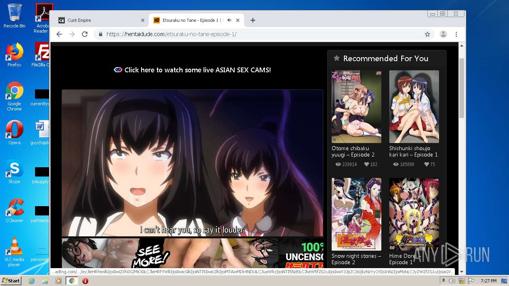Click the Snow night stories – Episode 2 title
This screenshot has width=509, height=286.
click(356, 259)
